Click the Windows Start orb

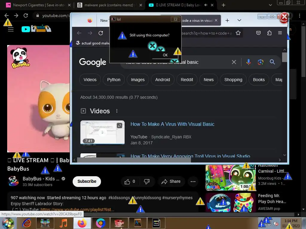click(x=8, y=223)
